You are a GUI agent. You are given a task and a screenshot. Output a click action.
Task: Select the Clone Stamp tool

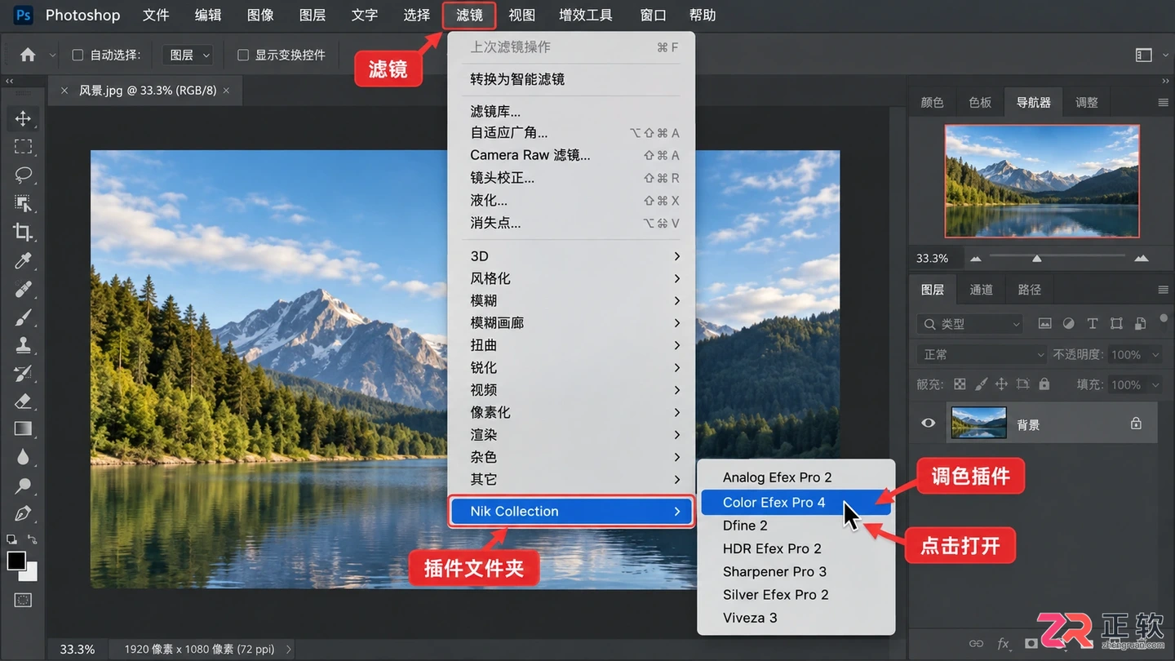point(23,345)
